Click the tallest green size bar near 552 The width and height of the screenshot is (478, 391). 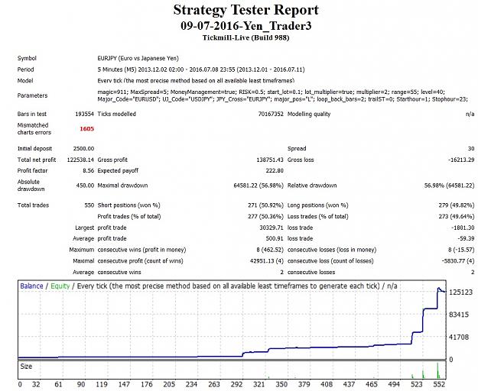pos(437,370)
